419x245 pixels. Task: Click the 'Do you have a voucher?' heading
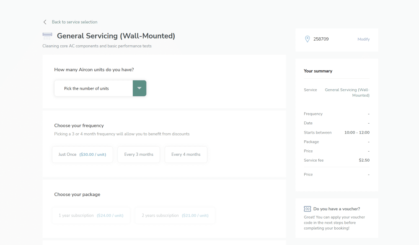pyautogui.click(x=336, y=209)
